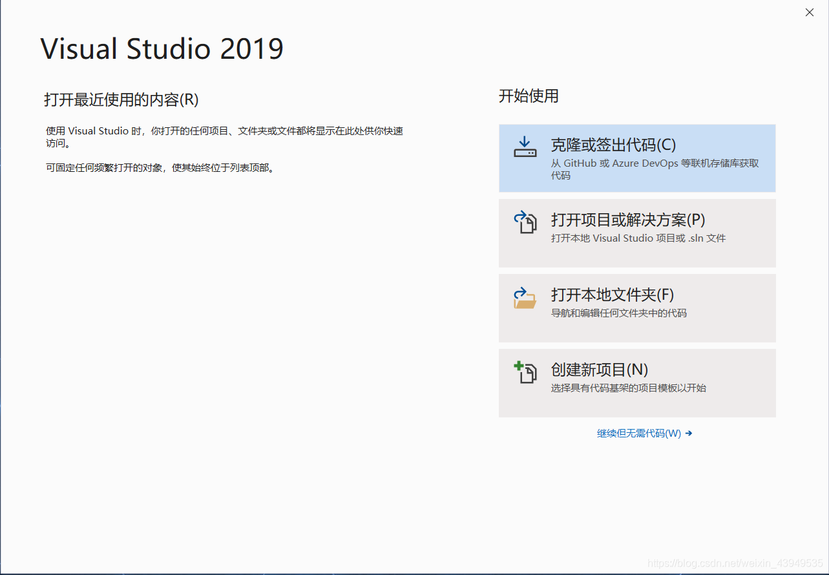Click the GitHub or Azure DevOps description text
This screenshot has width=829, height=575.
(655, 169)
